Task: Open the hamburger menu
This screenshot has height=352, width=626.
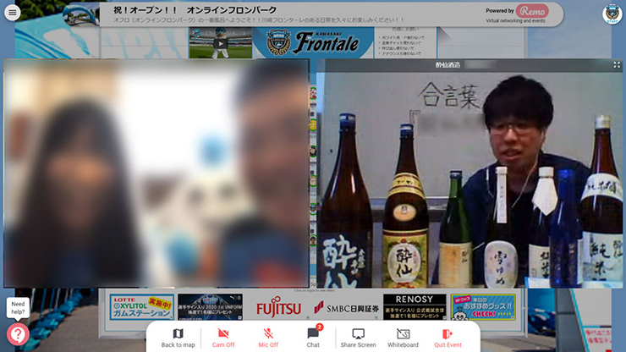Action: [13, 13]
